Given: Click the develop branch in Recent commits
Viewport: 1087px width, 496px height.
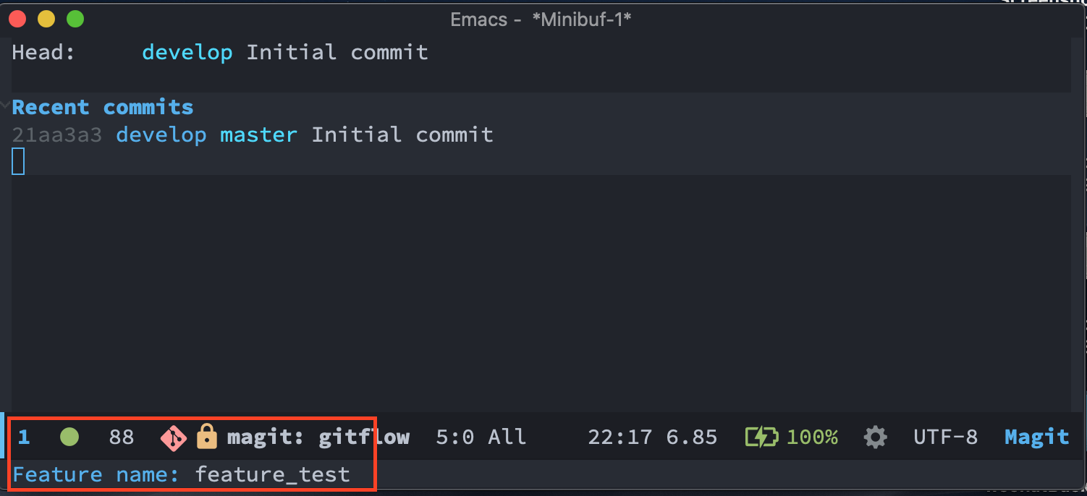Looking at the screenshot, I should pos(161,134).
